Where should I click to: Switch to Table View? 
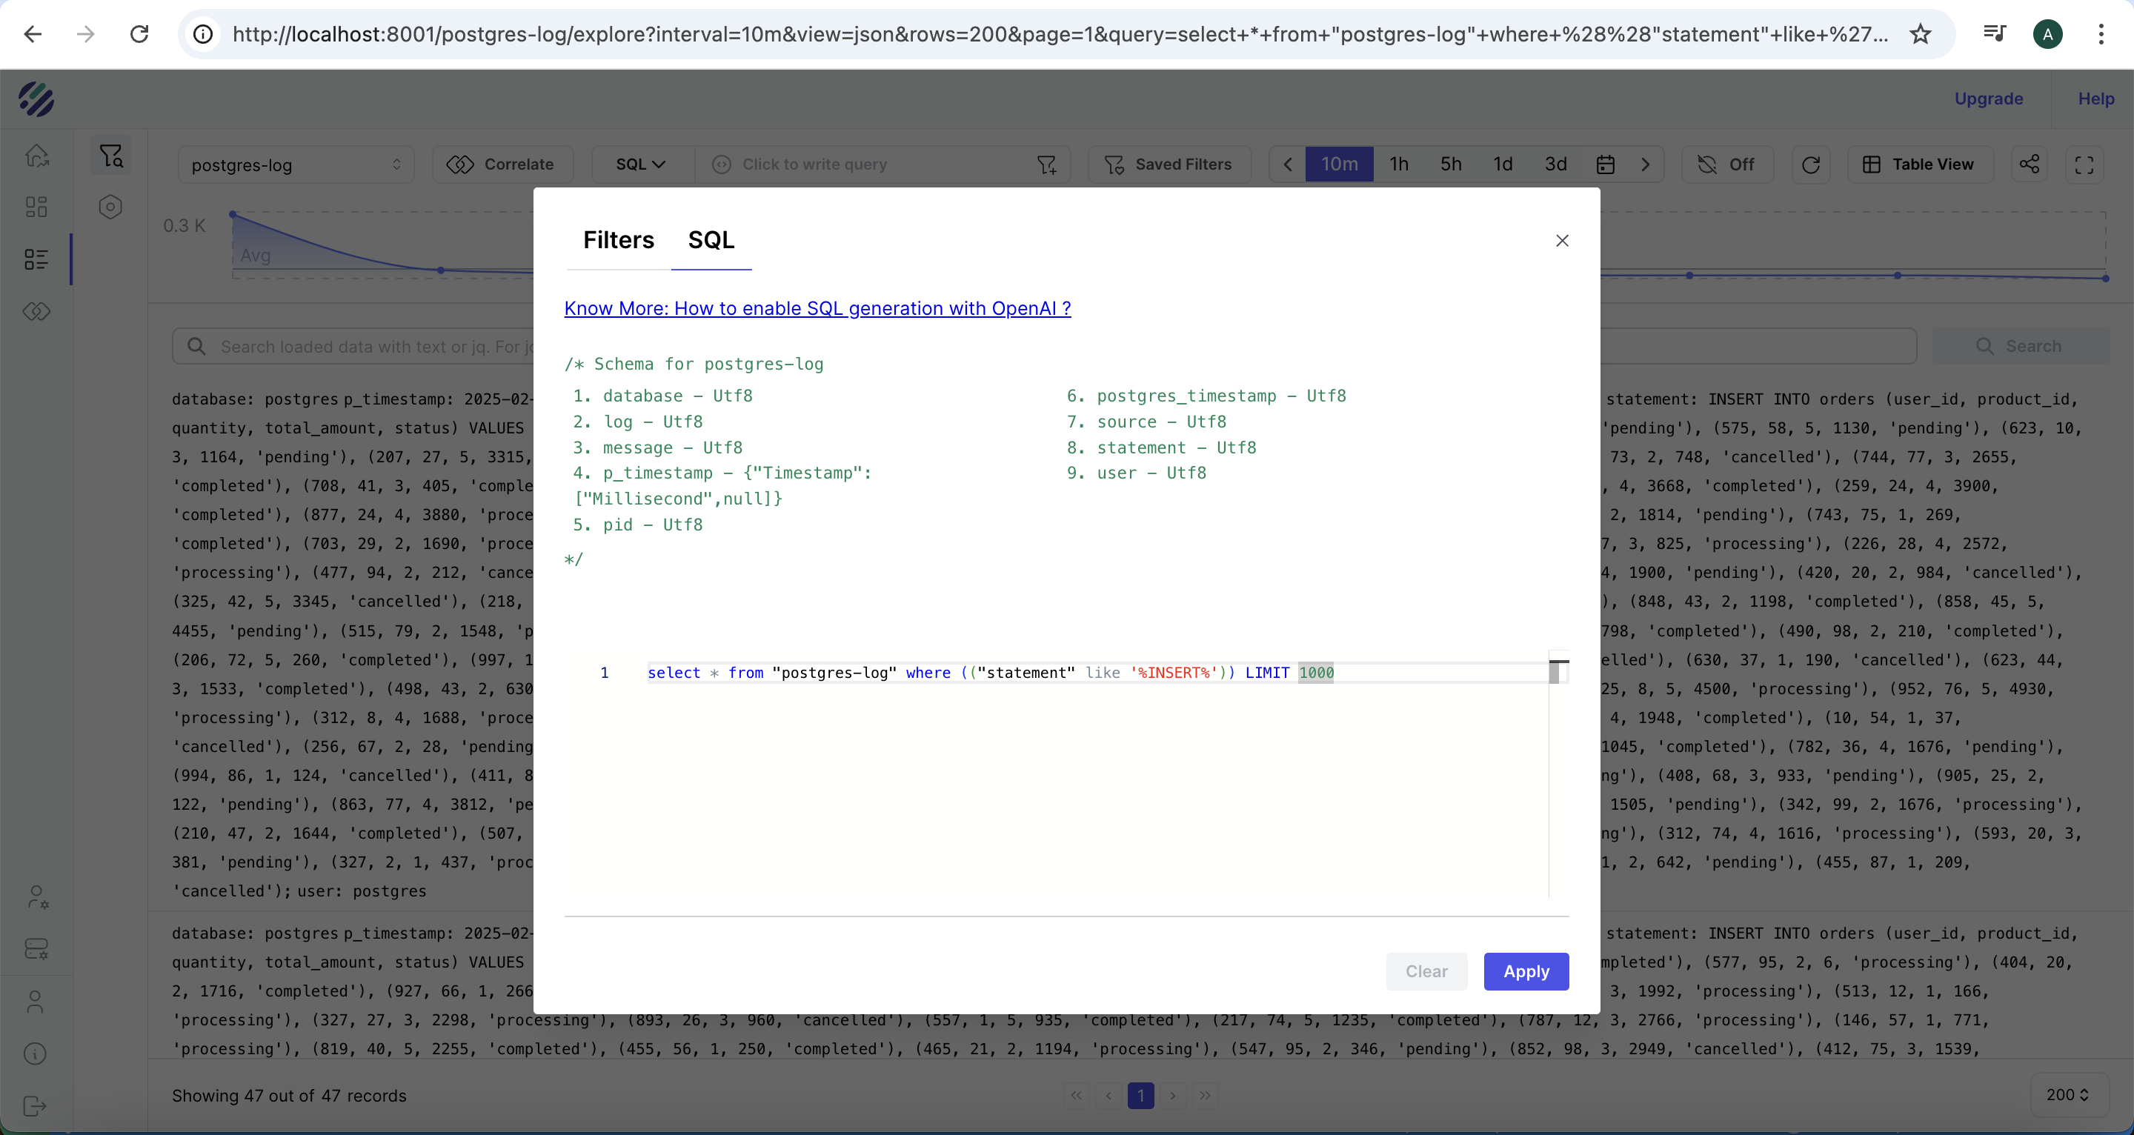coord(1921,164)
